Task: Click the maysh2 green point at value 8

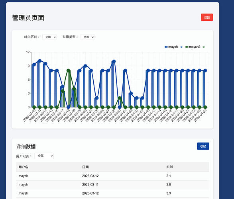Action: pos(68,70)
